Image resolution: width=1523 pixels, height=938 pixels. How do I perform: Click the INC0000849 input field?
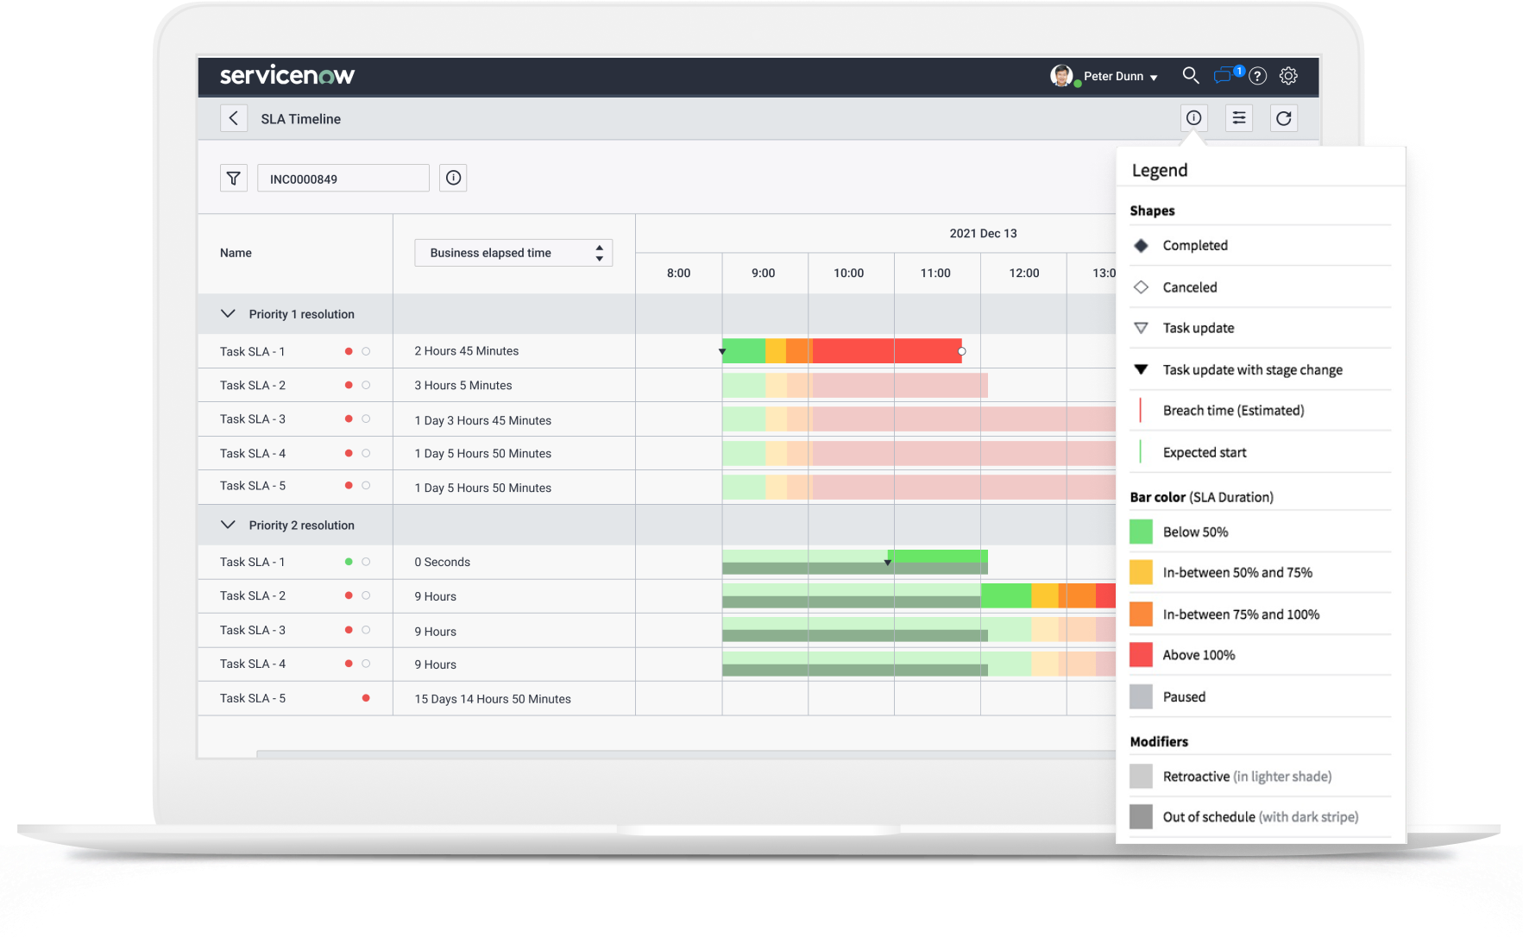(343, 179)
